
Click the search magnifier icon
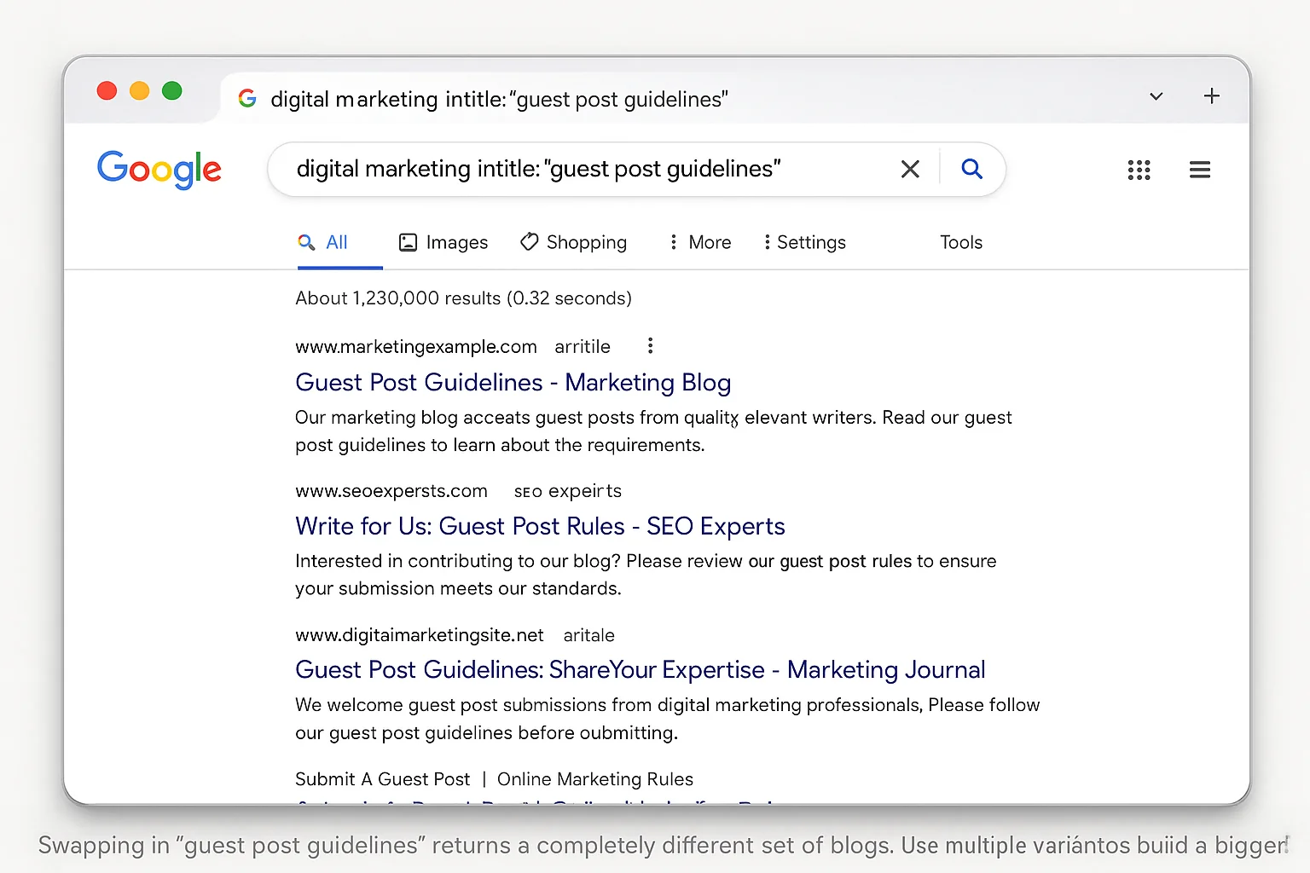pos(971,169)
